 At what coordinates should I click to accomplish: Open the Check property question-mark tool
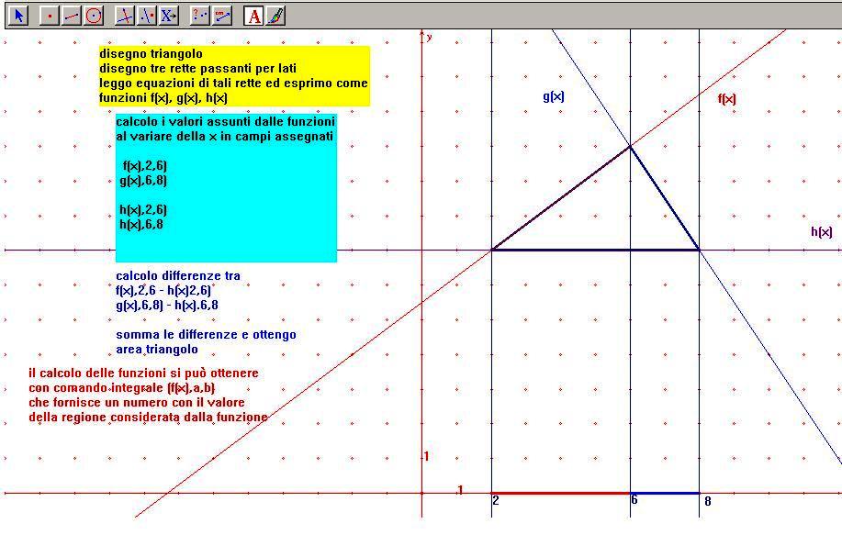(x=200, y=16)
